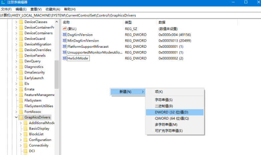Click the DWORD icon beside MinDxgKrnlVersion

click(x=65, y=40)
